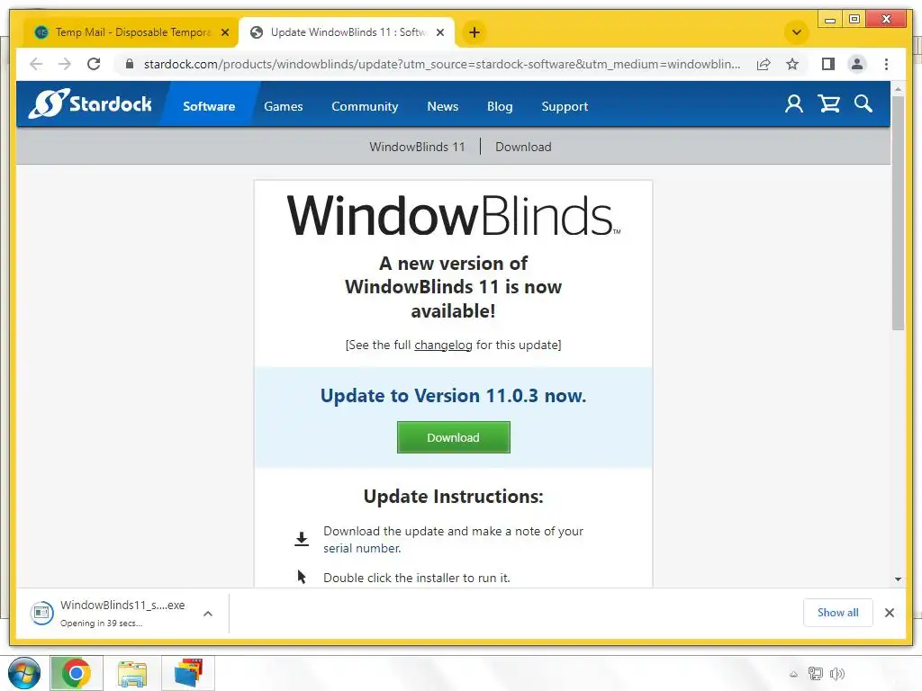The height and width of the screenshot is (691, 922).
Task: Click the WindowBlinds exe download file icon
Action: click(x=41, y=613)
